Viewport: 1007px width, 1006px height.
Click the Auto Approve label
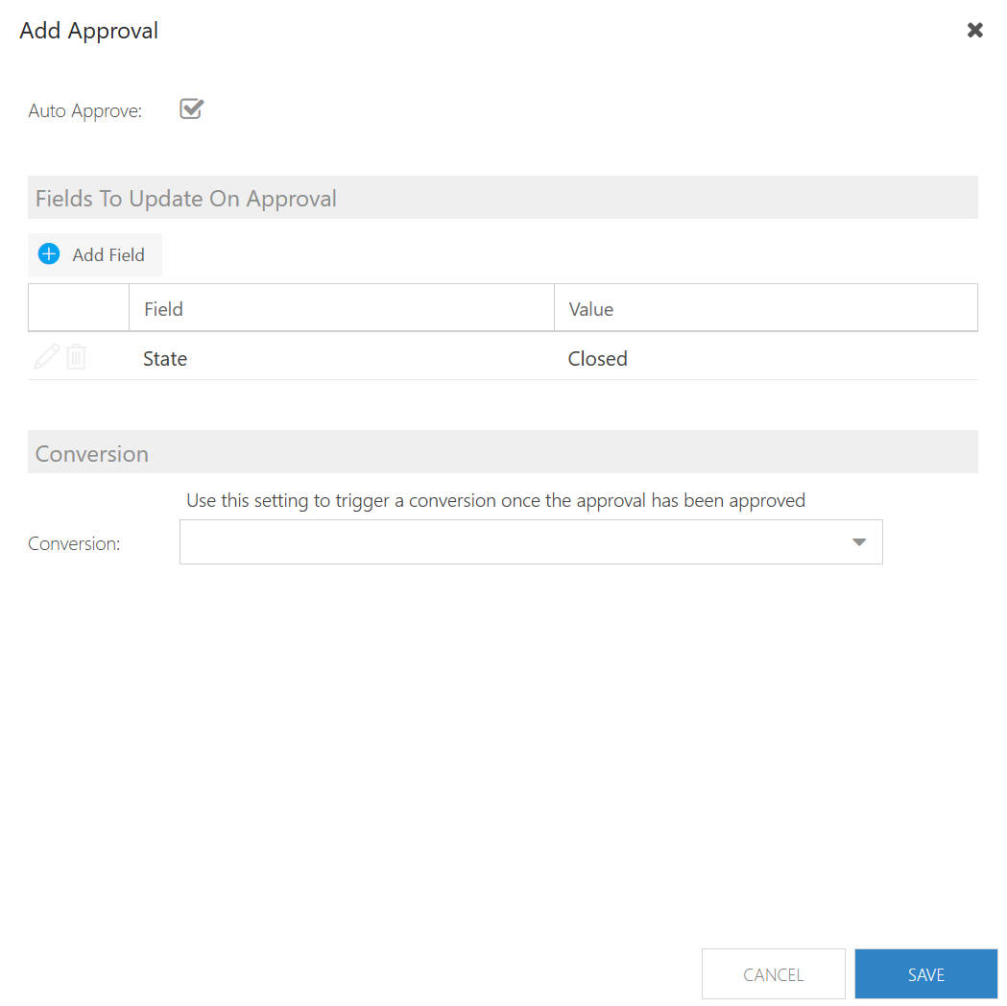(x=84, y=111)
